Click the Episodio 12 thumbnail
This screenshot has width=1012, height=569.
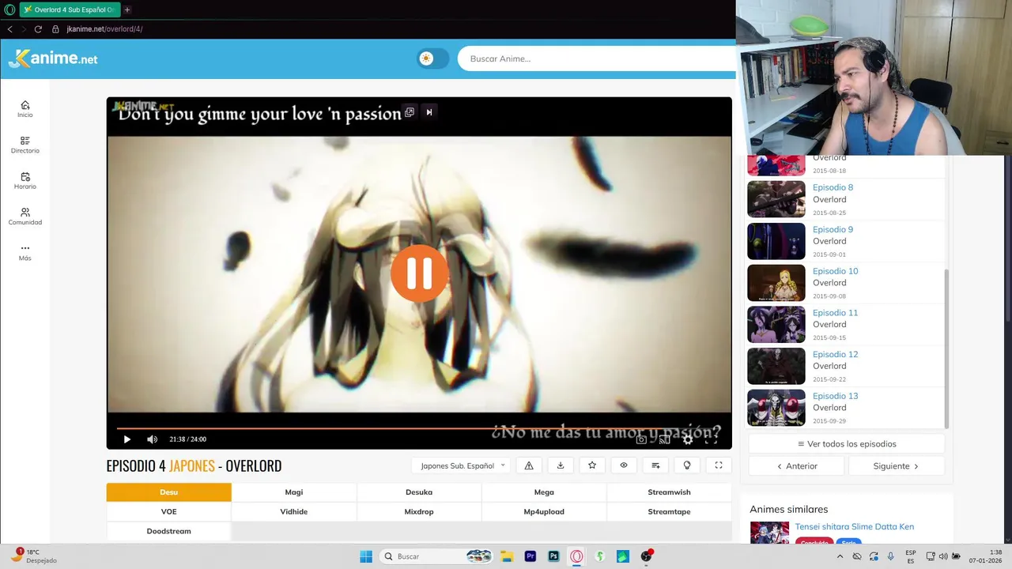[776, 366]
